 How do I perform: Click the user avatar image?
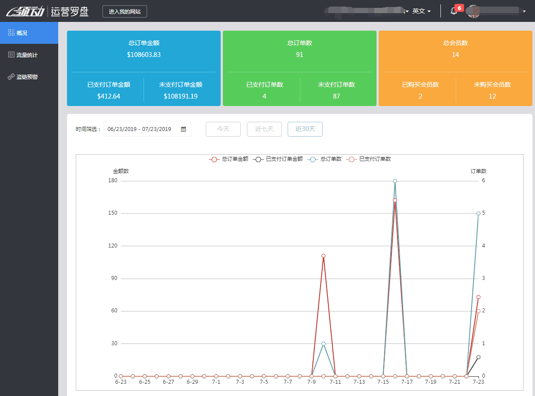click(473, 11)
